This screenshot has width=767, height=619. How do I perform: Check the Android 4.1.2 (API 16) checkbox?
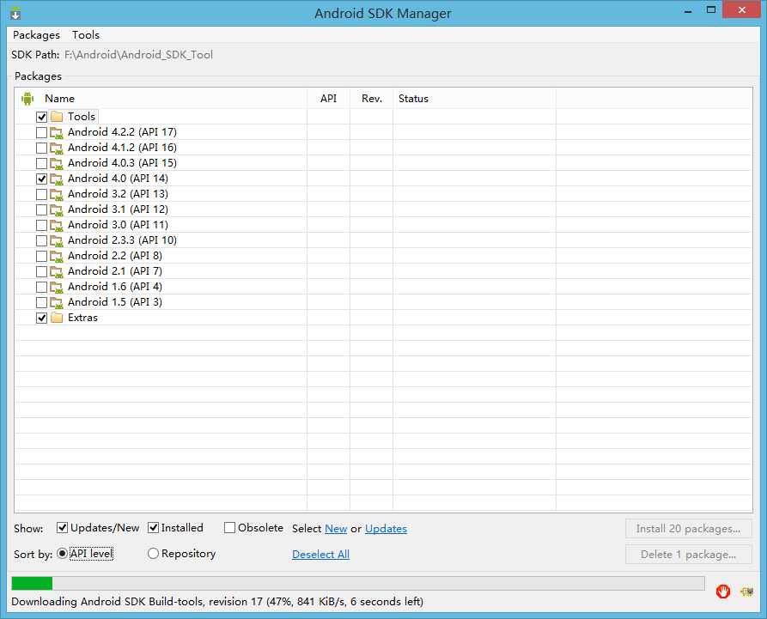(41, 148)
